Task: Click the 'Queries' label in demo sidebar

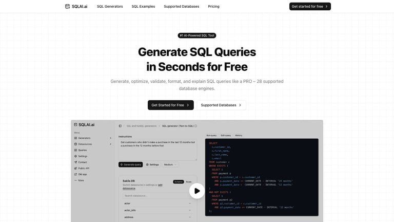Action: (x=83, y=150)
